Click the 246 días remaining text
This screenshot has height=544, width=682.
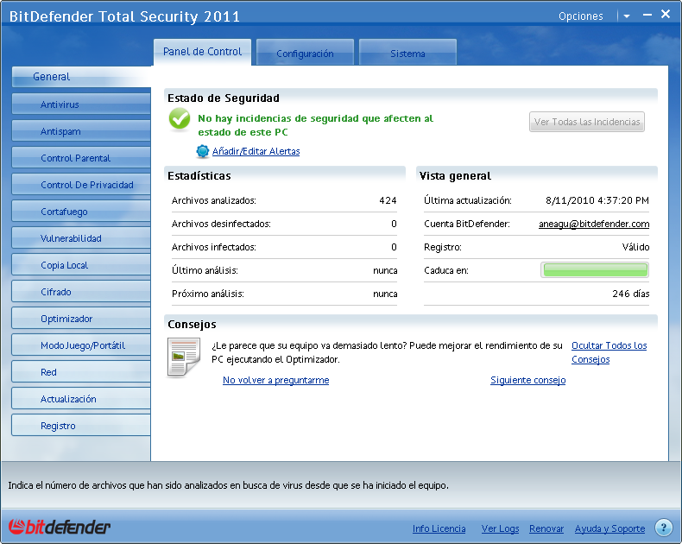pyautogui.click(x=631, y=294)
